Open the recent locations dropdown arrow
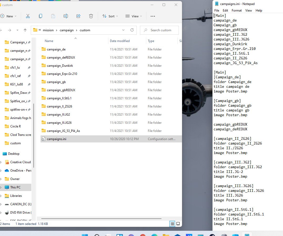This screenshot has height=236, width=283. [17, 30]
